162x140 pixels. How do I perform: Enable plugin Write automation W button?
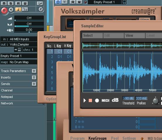(x=79, y=2)
